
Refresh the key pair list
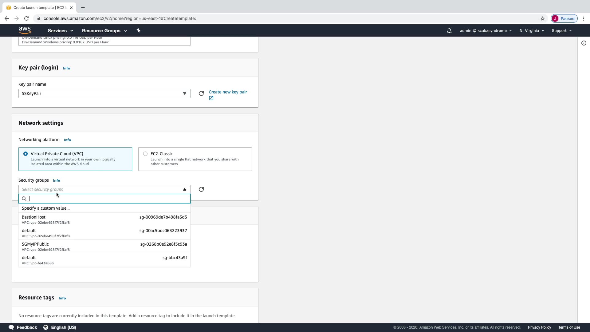click(201, 93)
